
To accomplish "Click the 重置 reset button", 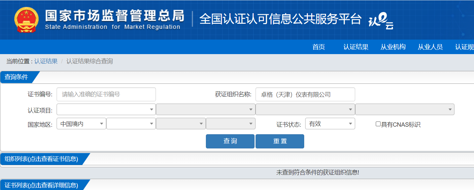I will [x=280, y=141].
